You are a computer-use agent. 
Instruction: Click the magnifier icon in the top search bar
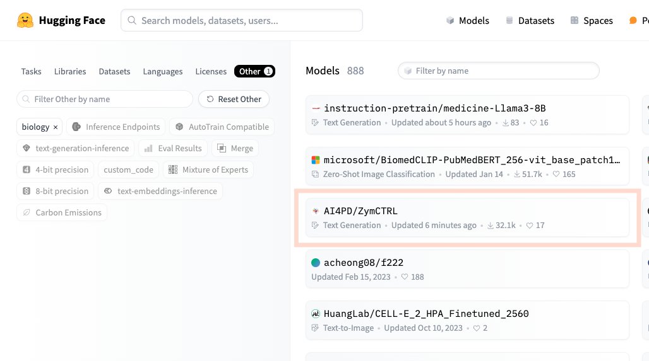click(x=131, y=20)
